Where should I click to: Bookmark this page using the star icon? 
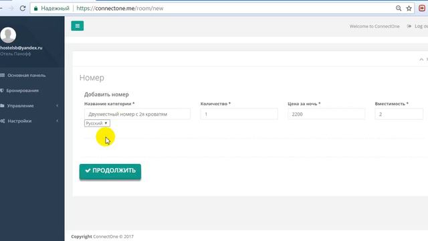(x=409, y=8)
